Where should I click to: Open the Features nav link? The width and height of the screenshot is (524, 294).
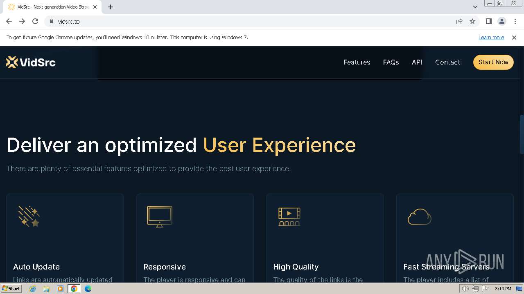(357, 62)
